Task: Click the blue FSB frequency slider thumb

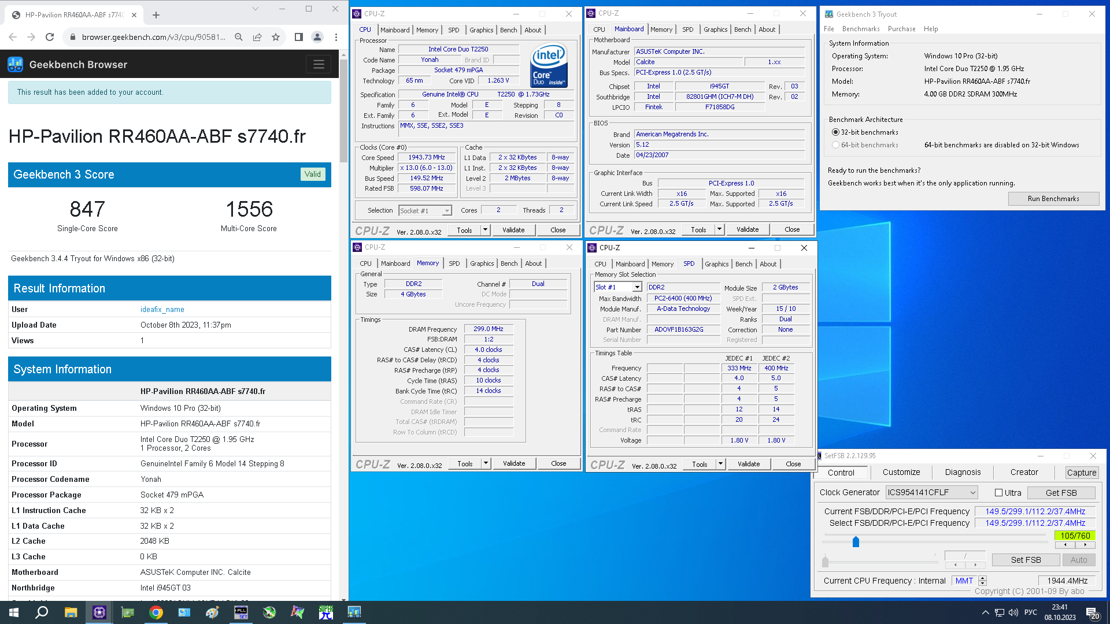Action: coord(856,541)
